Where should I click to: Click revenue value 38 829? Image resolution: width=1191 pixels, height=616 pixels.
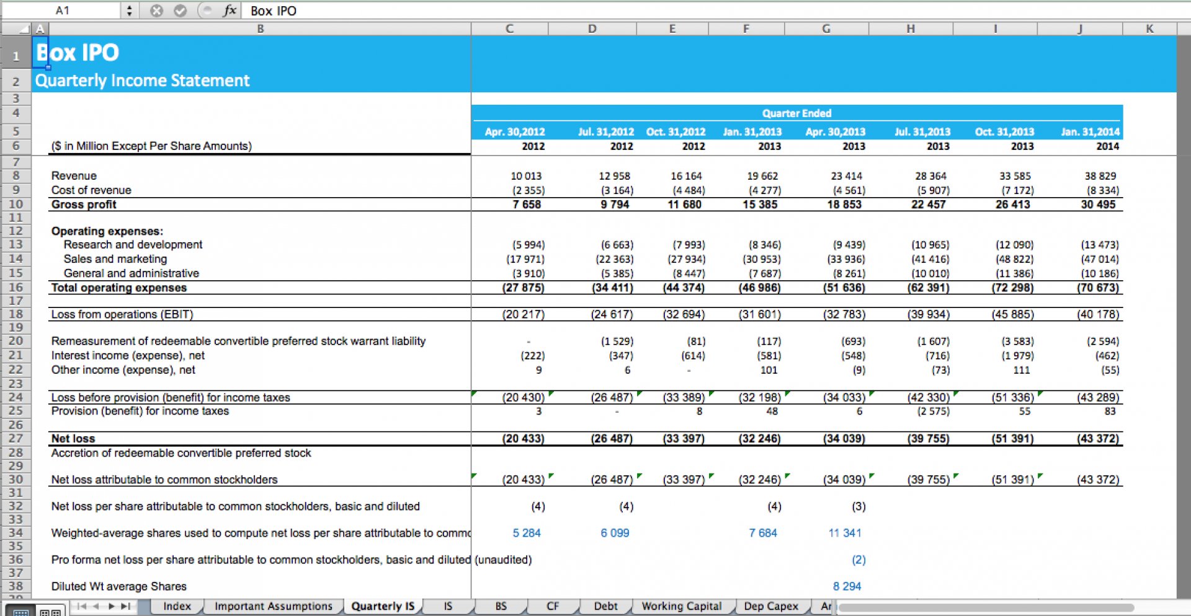point(1100,176)
